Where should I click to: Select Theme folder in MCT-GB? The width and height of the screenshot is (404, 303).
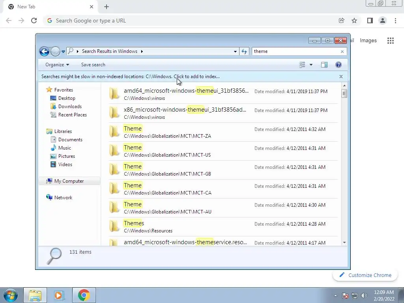tap(223, 170)
